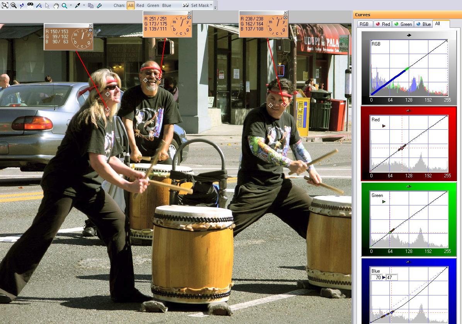Toggle the Green channel button
The height and width of the screenshot is (324, 462).
(x=153, y=5)
